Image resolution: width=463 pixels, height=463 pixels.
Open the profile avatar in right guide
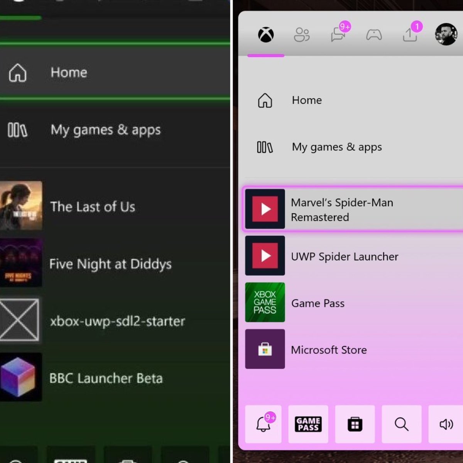tap(446, 34)
